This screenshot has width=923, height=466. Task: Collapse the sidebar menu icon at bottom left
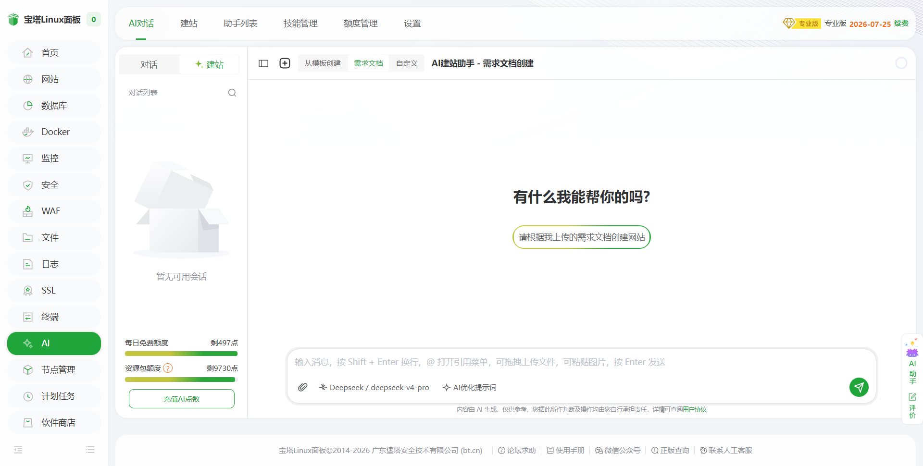click(x=18, y=450)
